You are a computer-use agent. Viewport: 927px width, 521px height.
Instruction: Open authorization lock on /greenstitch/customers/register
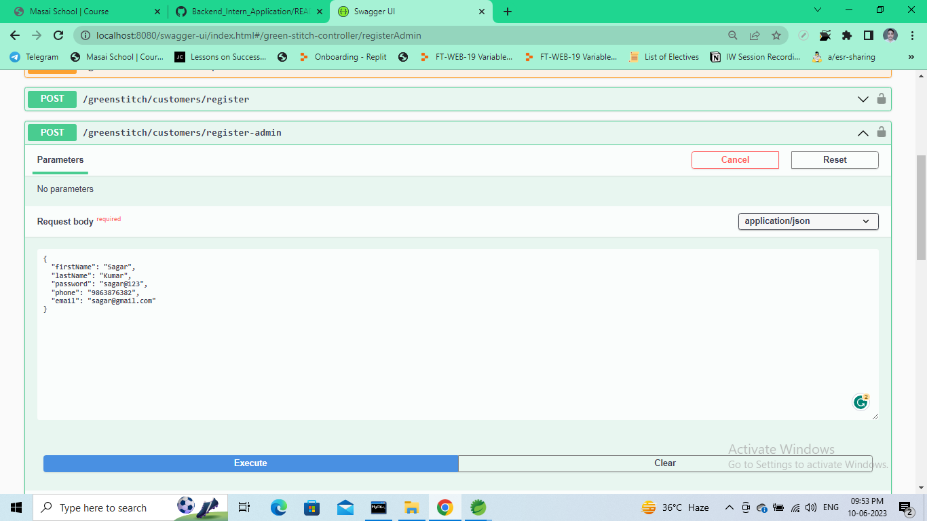[881, 99]
